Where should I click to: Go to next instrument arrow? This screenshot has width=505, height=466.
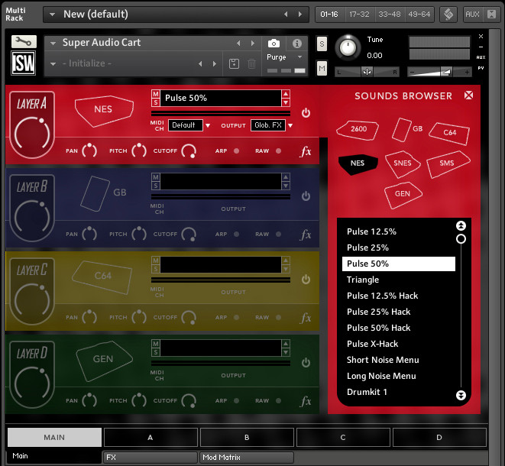(x=253, y=43)
